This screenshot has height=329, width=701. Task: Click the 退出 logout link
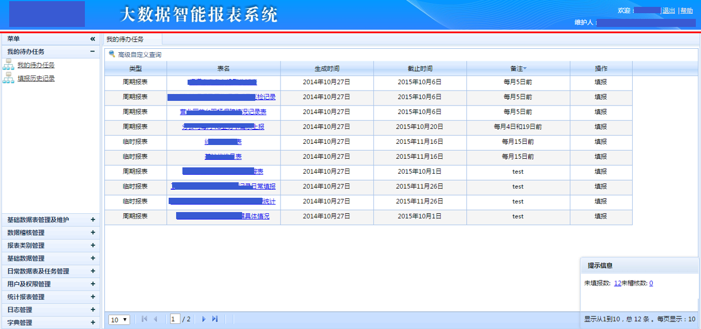click(669, 11)
